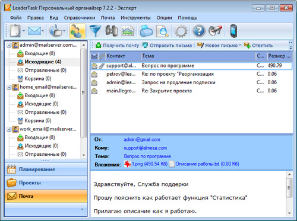Click the mailbox icon in main toolbar

(55, 31)
